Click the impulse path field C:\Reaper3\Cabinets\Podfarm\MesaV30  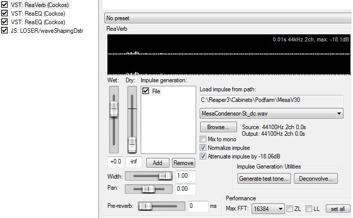(271, 100)
